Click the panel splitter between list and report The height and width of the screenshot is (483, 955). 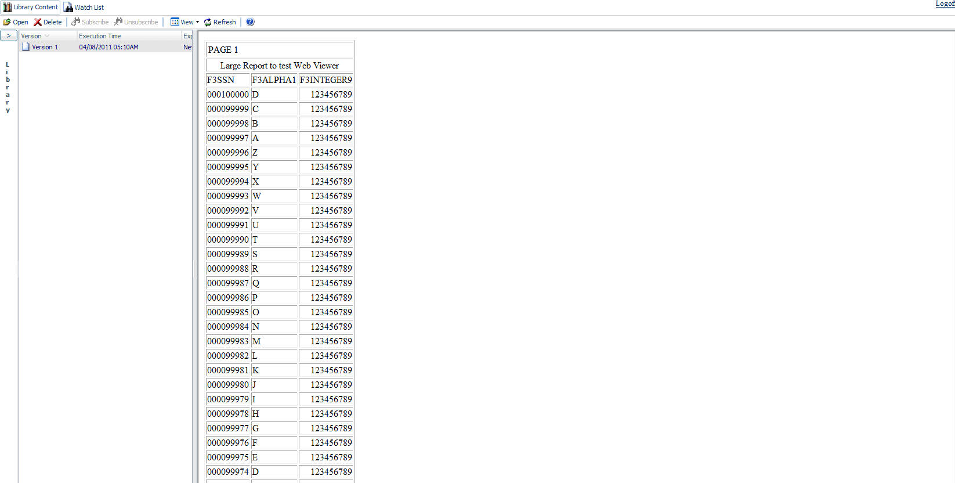[195, 267]
